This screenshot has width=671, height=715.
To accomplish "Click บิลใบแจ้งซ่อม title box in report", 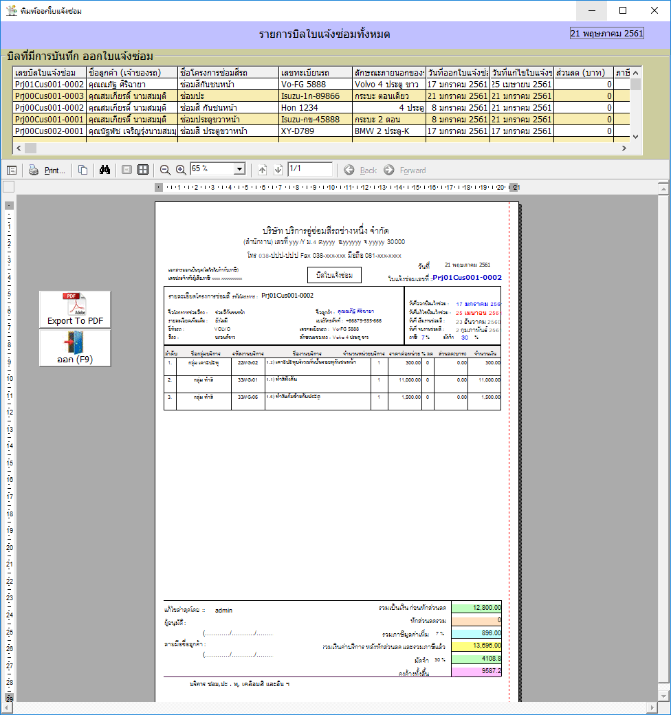I will tap(334, 275).
